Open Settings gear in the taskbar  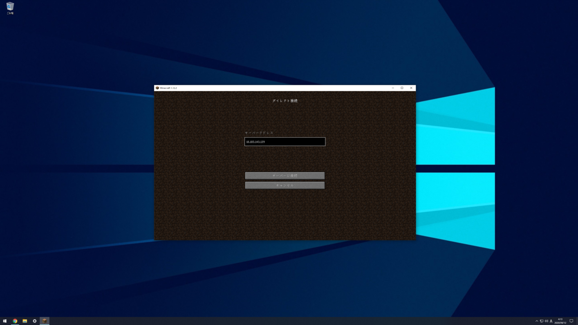tap(35, 321)
